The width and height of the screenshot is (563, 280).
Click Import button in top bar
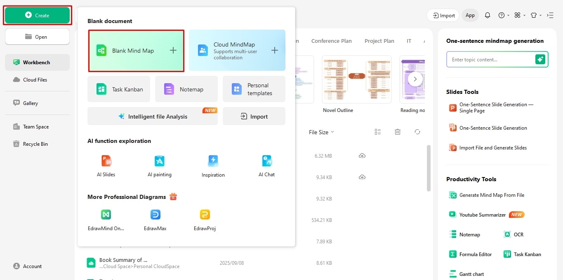443,15
